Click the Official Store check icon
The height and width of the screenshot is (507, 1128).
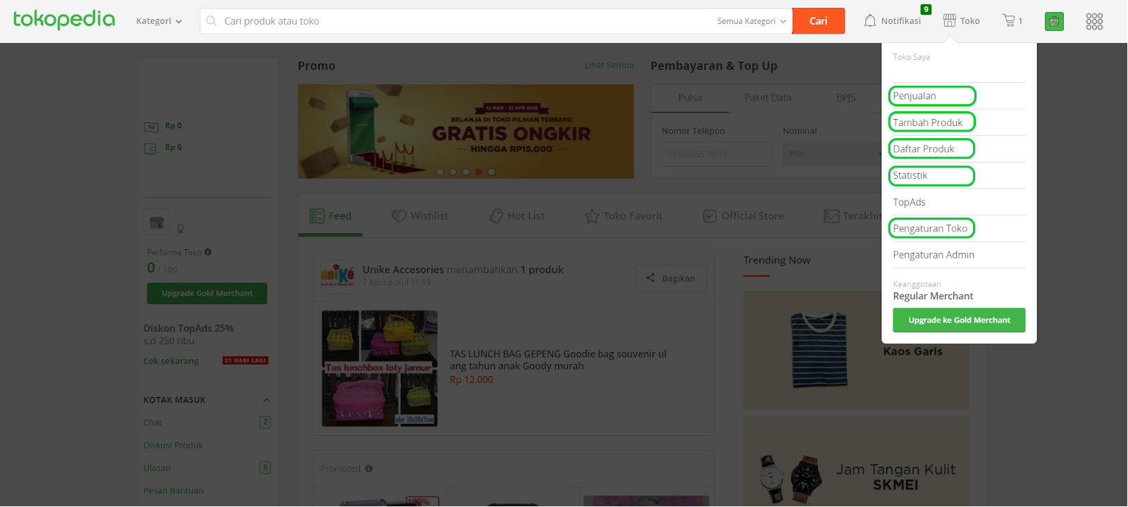(x=709, y=216)
